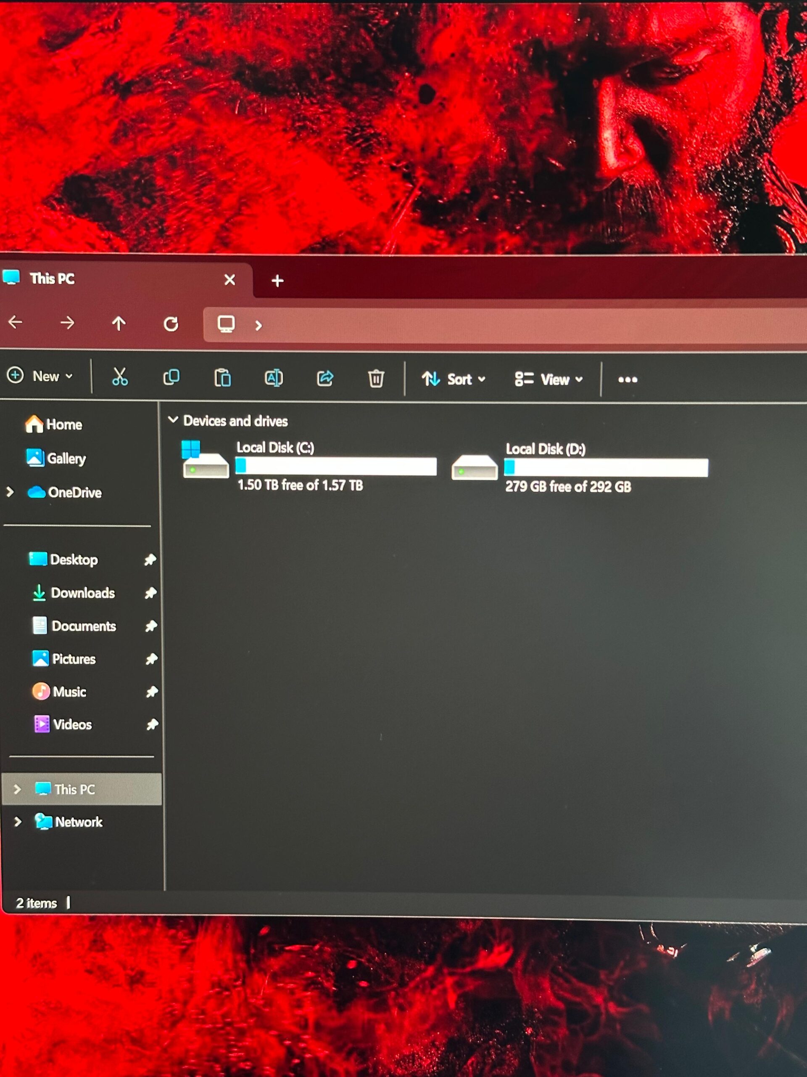Open the View dropdown menu

[x=549, y=380]
